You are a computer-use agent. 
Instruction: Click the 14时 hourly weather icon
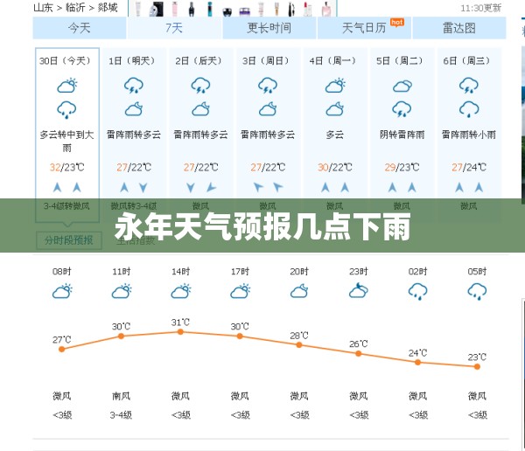point(181,291)
